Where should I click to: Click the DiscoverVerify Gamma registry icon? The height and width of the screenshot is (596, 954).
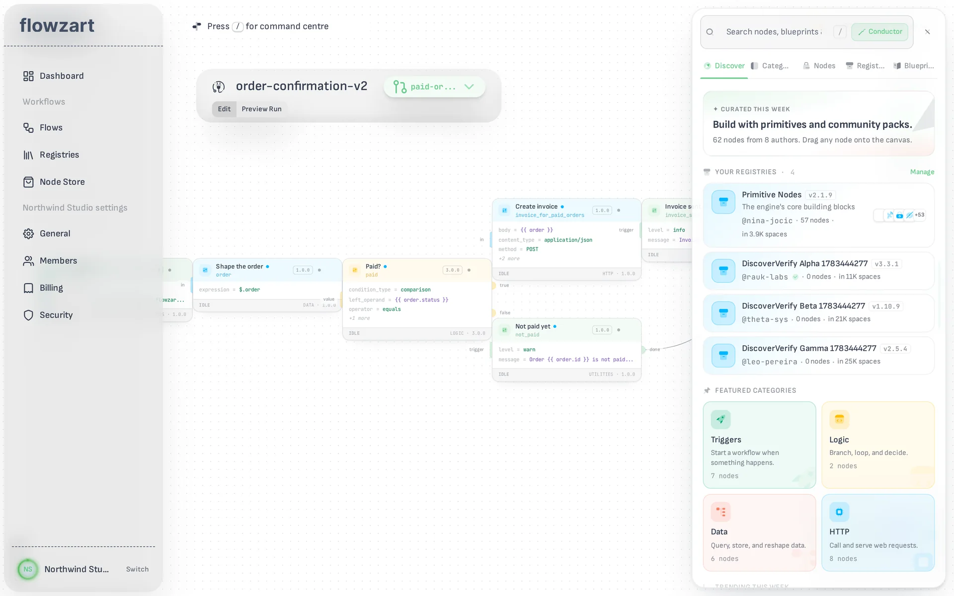(723, 356)
